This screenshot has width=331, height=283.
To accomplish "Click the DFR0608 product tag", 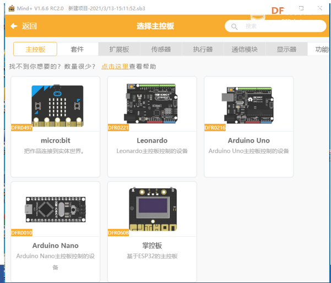I will (x=118, y=232).
